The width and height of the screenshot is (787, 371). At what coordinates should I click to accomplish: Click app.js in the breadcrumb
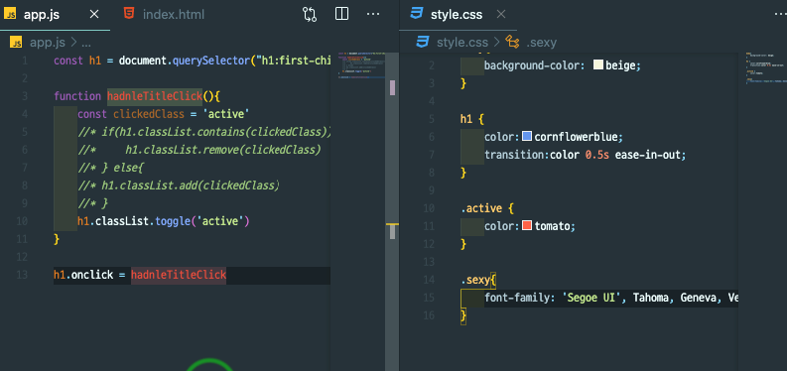click(48, 43)
